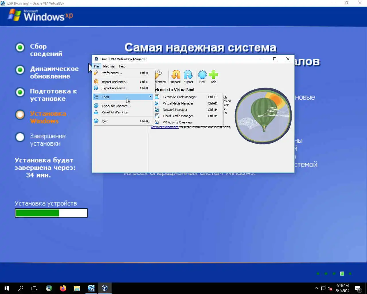Open Cloud Profile Manager
367x294 pixels.
pos(188,116)
